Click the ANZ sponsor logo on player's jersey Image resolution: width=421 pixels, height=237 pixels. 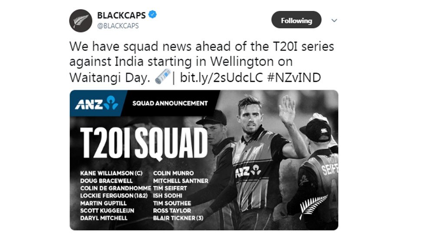pos(248,171)
